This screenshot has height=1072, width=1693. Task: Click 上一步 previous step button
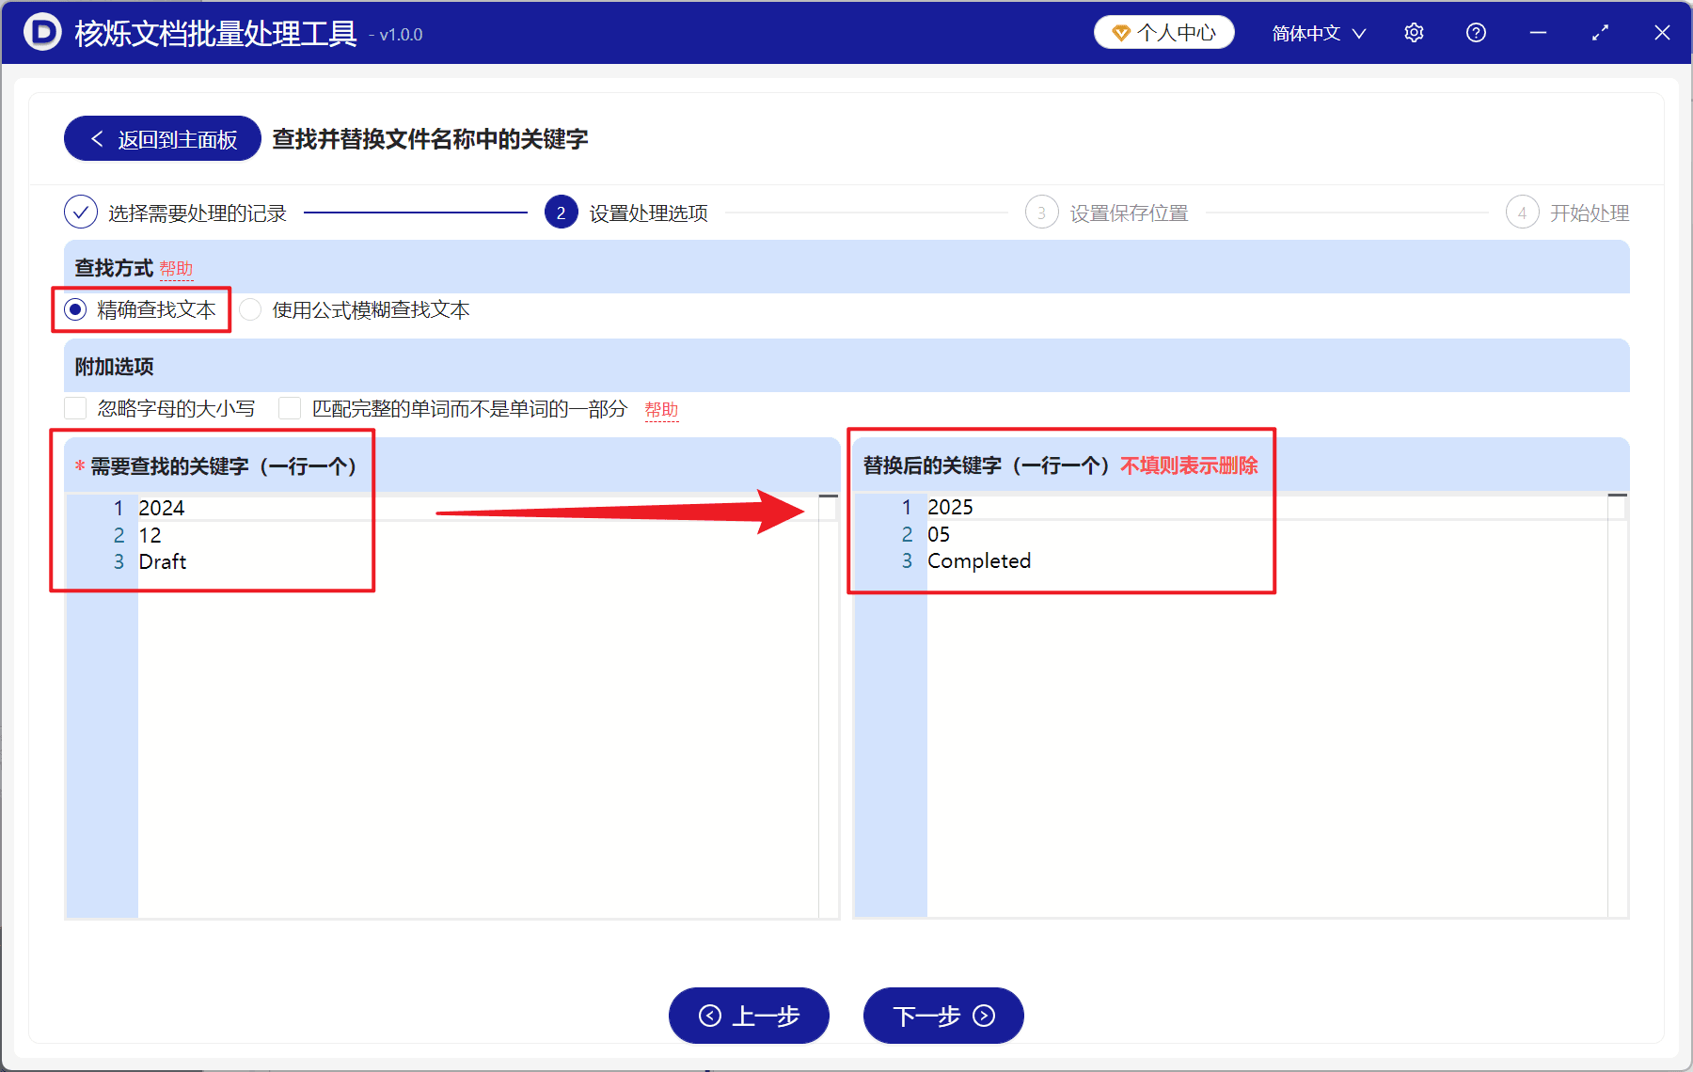click(749, 1016)
